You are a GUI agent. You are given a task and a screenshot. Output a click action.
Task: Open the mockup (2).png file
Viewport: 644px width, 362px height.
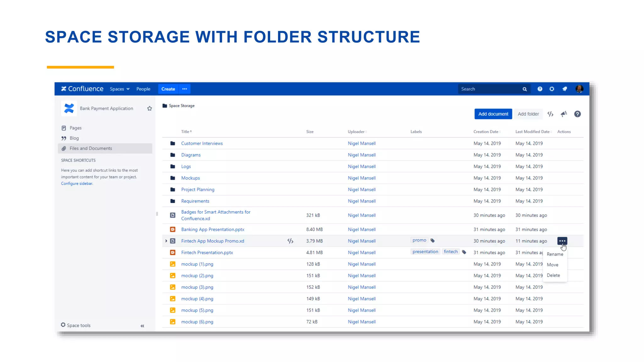pyautogui.click(x=197, y=276)
